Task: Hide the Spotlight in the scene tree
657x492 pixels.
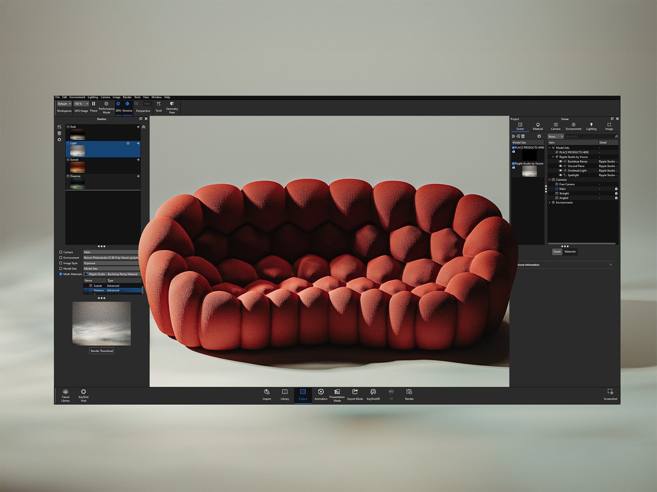Action: (x=561, y=175)
